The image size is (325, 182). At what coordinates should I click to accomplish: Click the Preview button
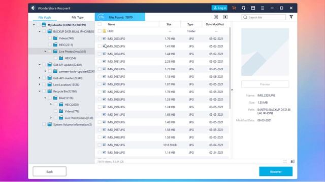(x=265, y=84)
